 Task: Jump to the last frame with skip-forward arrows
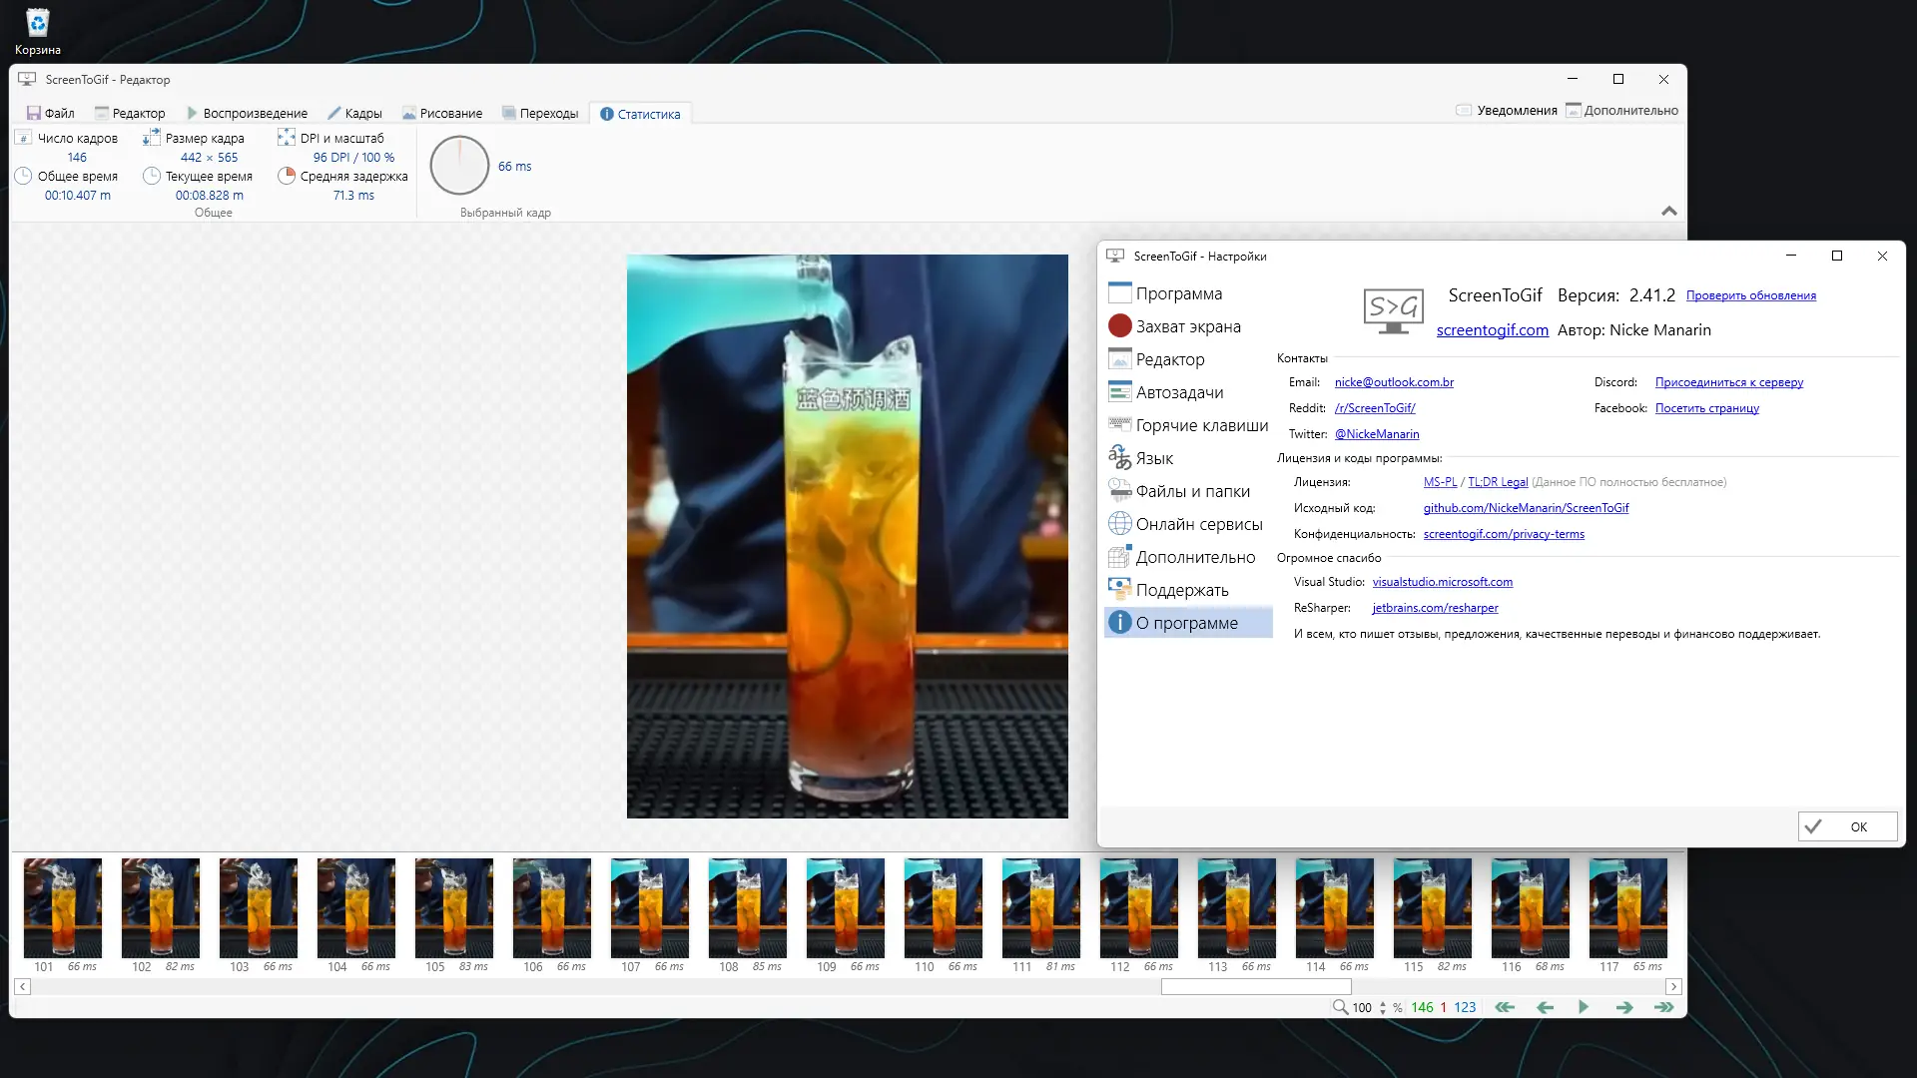click(x=1665, y=1007)
